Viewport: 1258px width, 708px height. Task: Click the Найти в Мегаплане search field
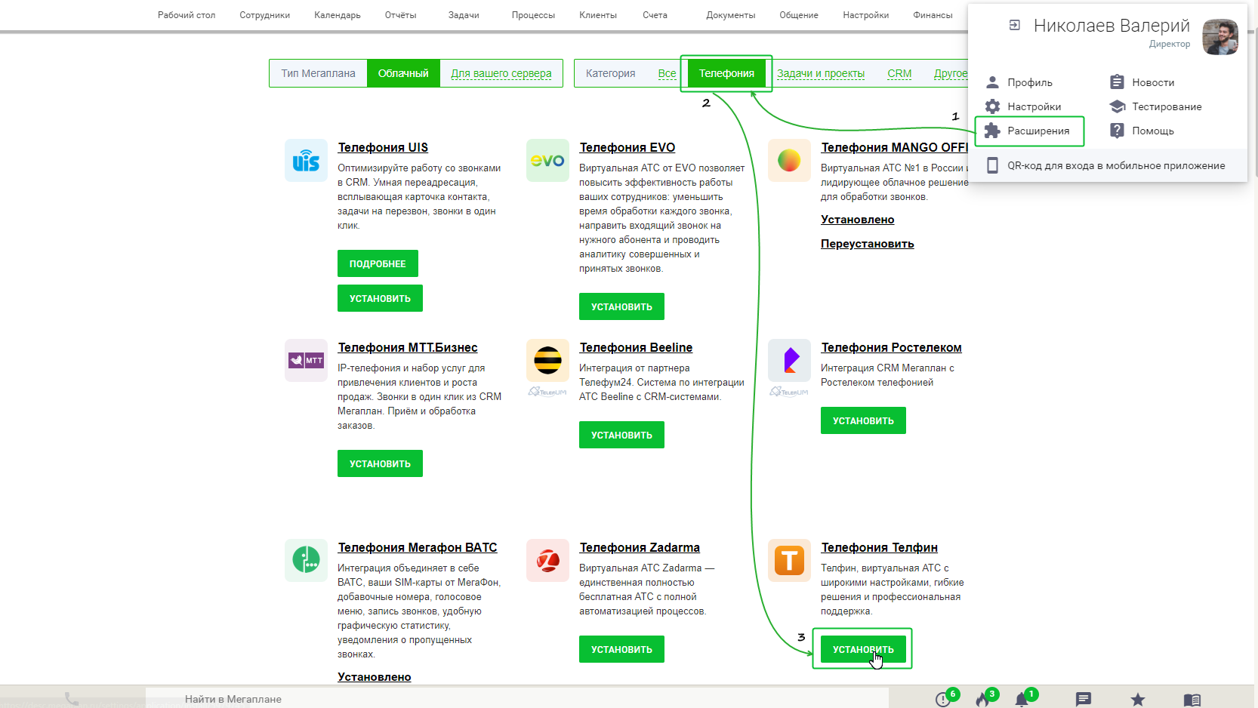pos(517,699)
